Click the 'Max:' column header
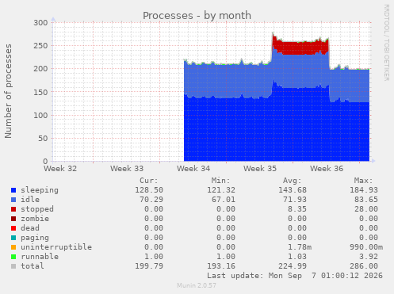Image resolution: width=394 pixels, height=294 pixels. tap(363, 181)
